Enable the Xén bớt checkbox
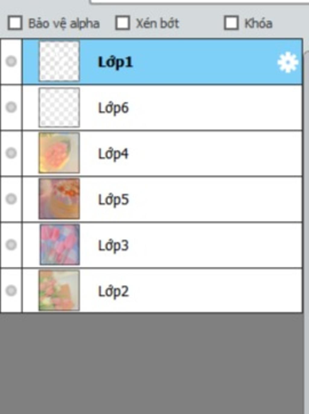The height and width of the screenshot is (414, 309). 123,23
